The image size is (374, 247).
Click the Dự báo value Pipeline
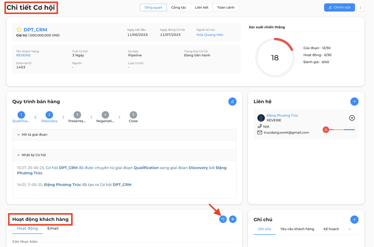[x=135, y=55]
